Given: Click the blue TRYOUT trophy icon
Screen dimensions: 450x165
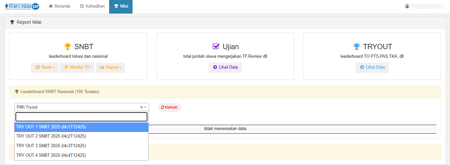Looking at the screenshot, I should tap(356, 47).
